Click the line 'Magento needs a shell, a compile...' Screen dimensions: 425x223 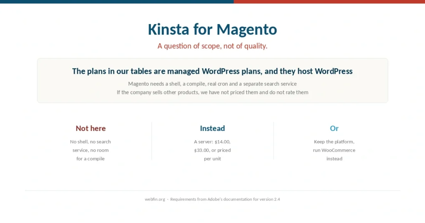(212, 84)
